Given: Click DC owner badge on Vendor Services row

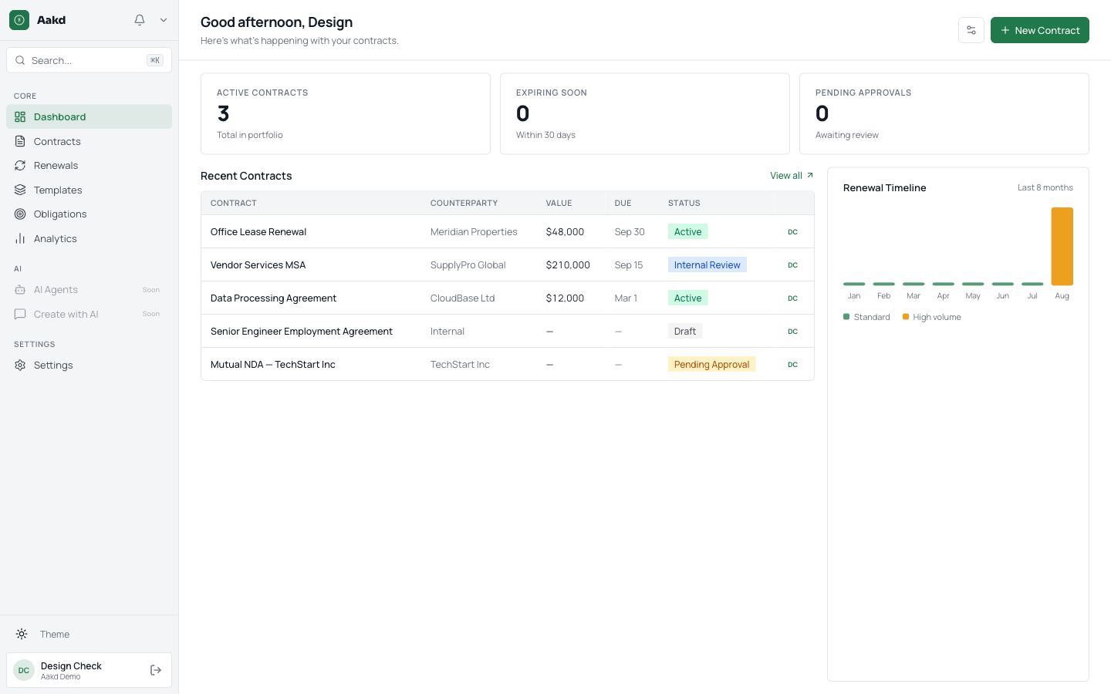Looking at the screenshot, I should [x=792, y=265].
